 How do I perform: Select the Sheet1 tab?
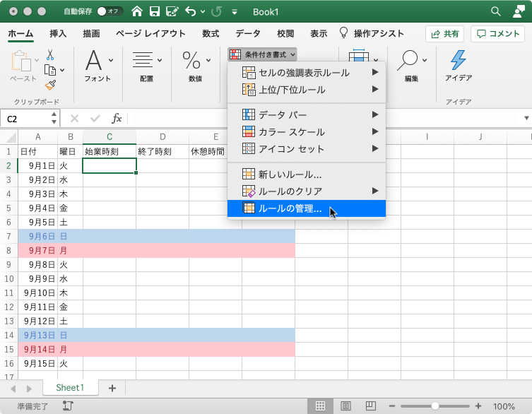70,388
